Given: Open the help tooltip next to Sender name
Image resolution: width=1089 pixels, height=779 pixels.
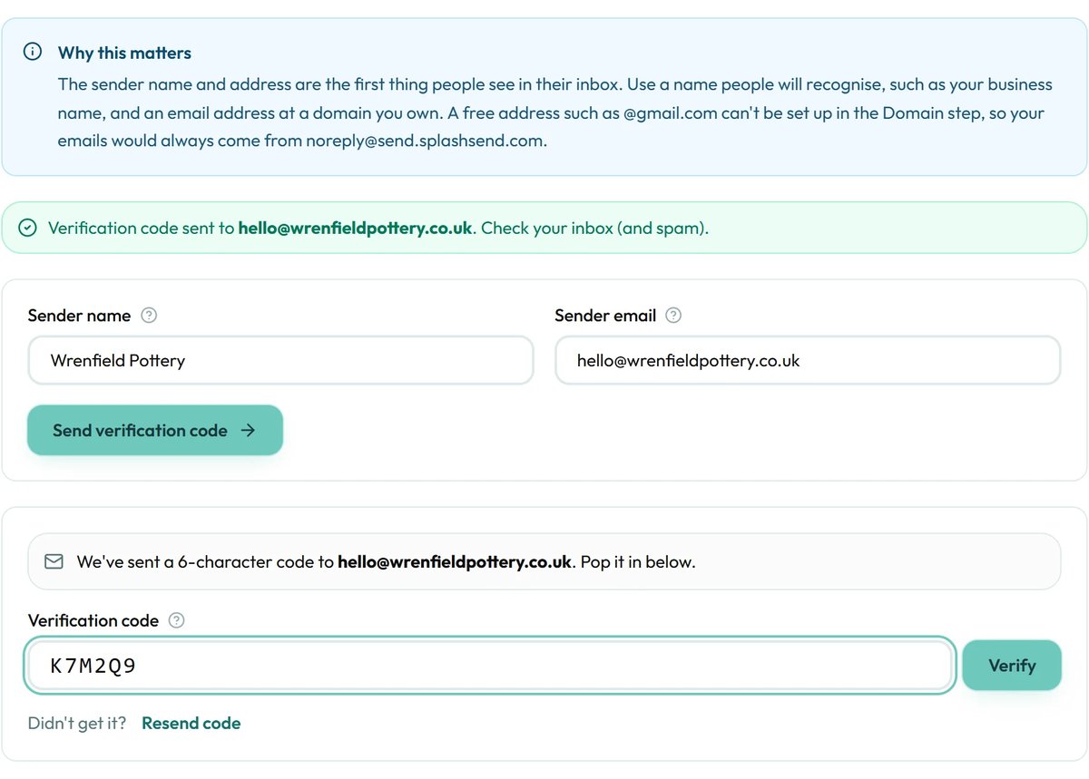Looking at the screenshot, I should [x=150, y=316].
